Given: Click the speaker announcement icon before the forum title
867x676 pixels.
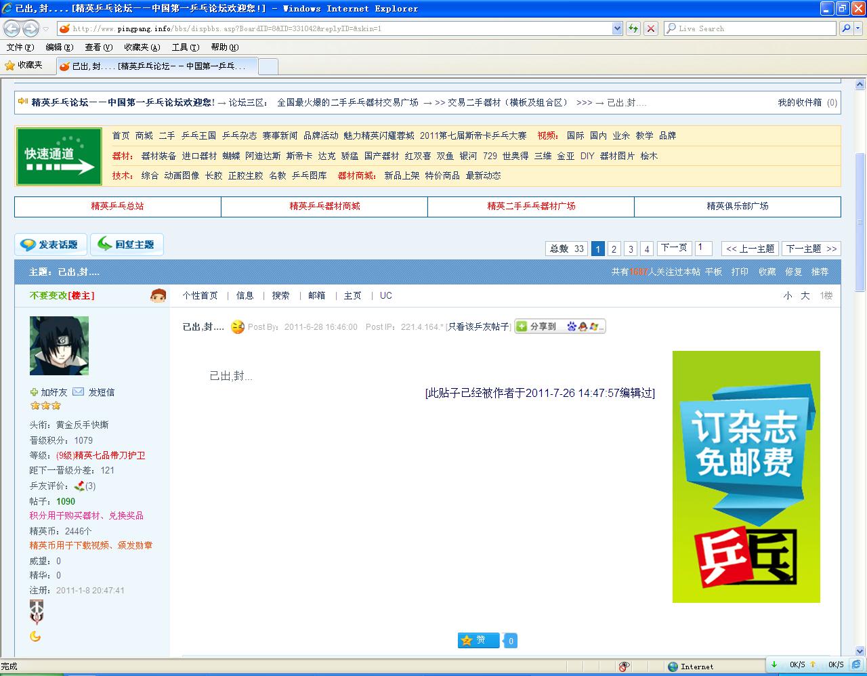Looking at the screenshot, I should point(23,102).
